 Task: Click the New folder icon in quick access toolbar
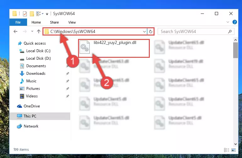32,14
